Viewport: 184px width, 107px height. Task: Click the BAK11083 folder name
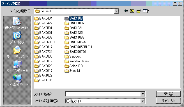(x=77, y=37)
